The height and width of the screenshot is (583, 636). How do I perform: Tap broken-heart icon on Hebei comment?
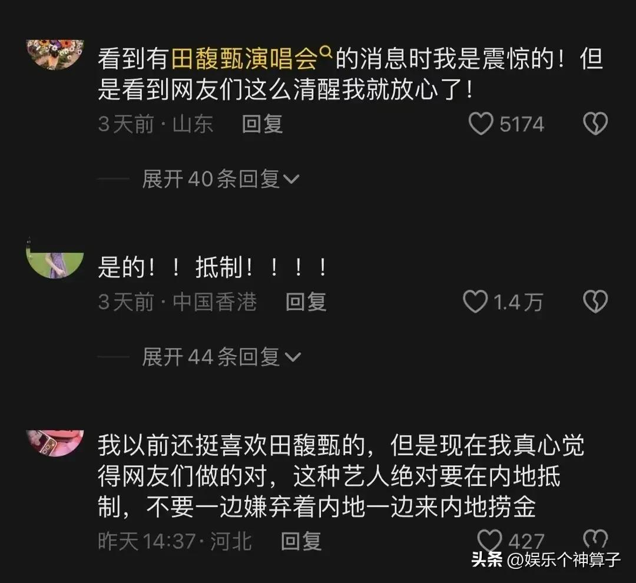click(595, 539)
